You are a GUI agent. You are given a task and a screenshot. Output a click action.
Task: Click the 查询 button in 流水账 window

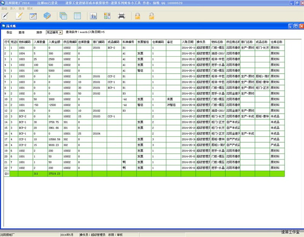point(21,32)
